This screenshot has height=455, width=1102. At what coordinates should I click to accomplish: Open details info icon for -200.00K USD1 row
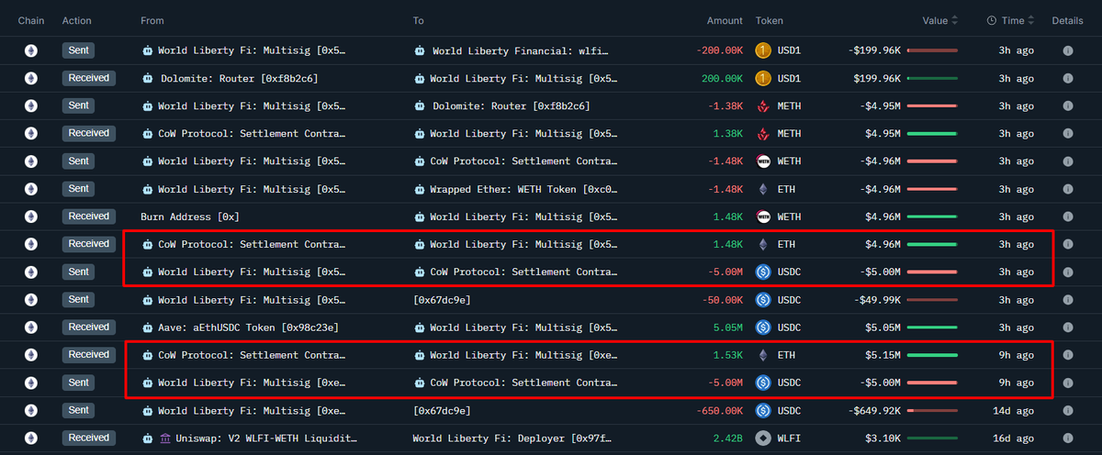[x=1068, y=51]
